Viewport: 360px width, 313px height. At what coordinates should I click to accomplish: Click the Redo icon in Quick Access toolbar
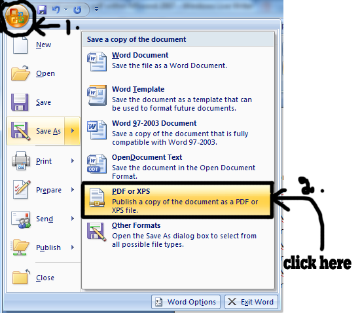click(x=77, y=10)
